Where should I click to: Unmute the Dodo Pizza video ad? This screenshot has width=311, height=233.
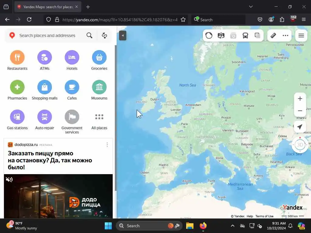(9, 180)
